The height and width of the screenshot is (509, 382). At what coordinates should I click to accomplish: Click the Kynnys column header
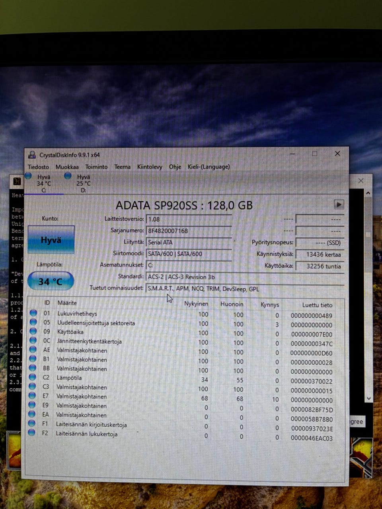[x=270, y=305]
